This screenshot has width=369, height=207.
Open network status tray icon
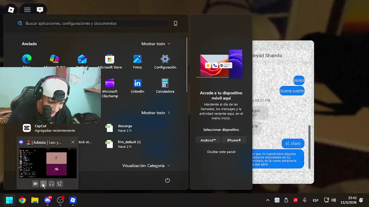click(x=327, y=200)
